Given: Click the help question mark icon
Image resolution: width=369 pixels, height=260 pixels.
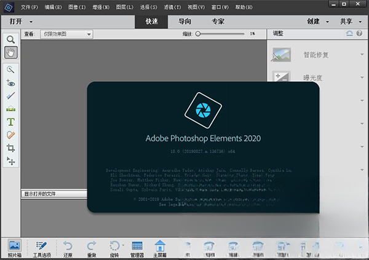Looking at the screenshot, I should (359, 33).
